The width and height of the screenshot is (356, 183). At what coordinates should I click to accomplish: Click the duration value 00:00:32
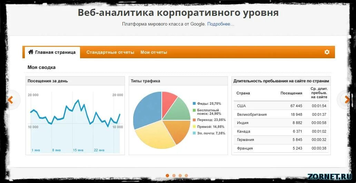[319, 140]
